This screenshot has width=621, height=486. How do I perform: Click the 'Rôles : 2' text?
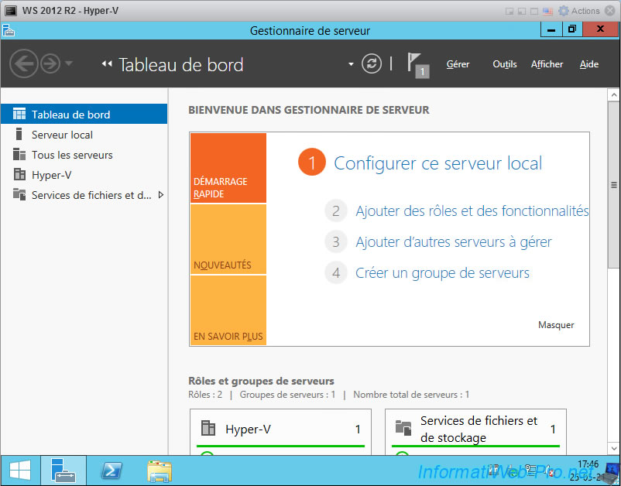pyautogui.click(x=205, y=394)
